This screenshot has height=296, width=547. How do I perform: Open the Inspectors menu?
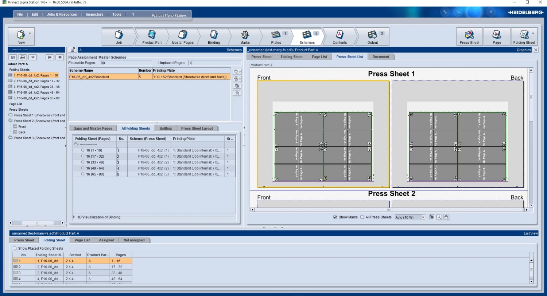pos(94,15)
